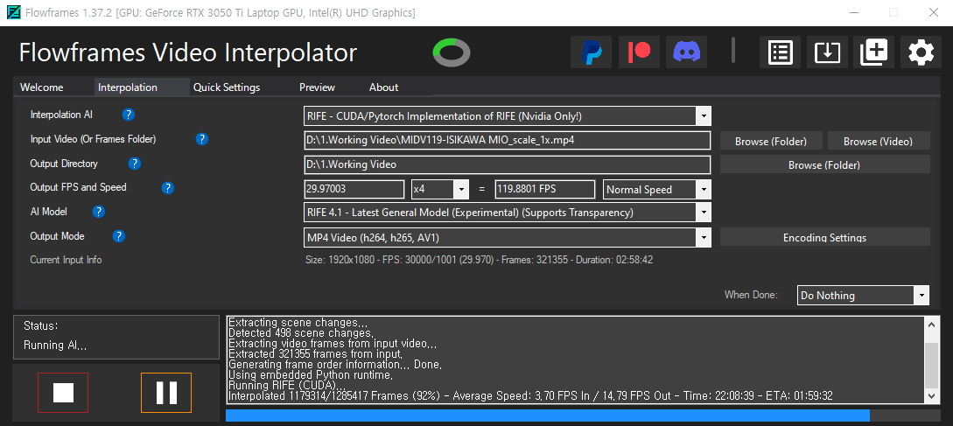Pause the running interpolation

[x=166, y=393]
